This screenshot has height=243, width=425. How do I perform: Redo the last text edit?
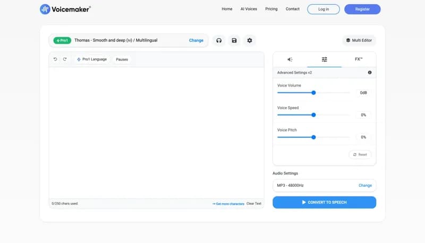pyautogui.click(x=65, y=59)
